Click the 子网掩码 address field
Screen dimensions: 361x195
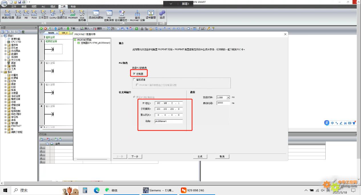pyautogui.click(x=168, y=109)
